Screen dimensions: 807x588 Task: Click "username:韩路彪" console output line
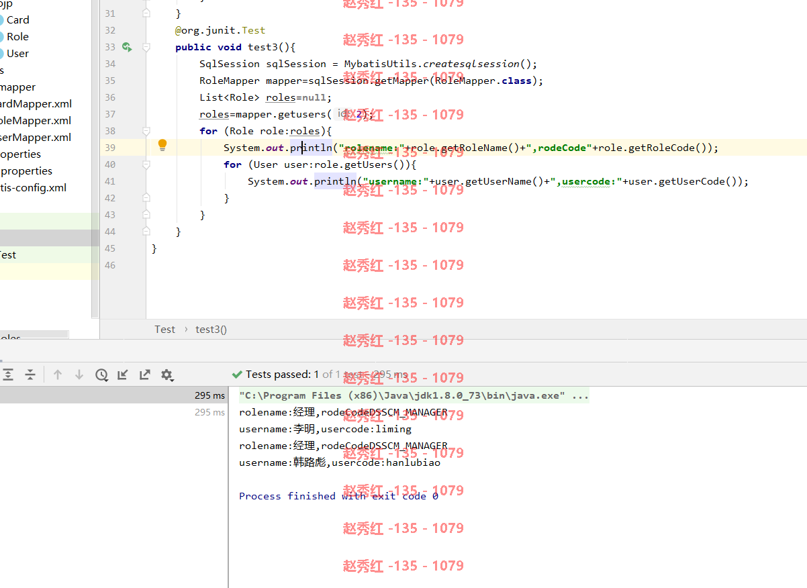[x=340, y=462]
